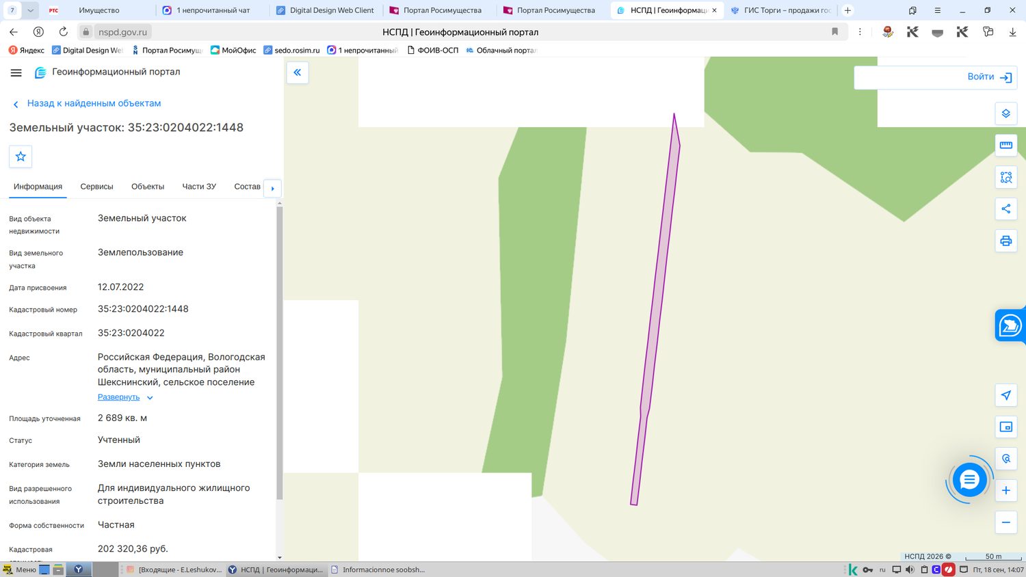Open the taskbar Меню start button
1026x577 pixels.
tap(19, 569)
